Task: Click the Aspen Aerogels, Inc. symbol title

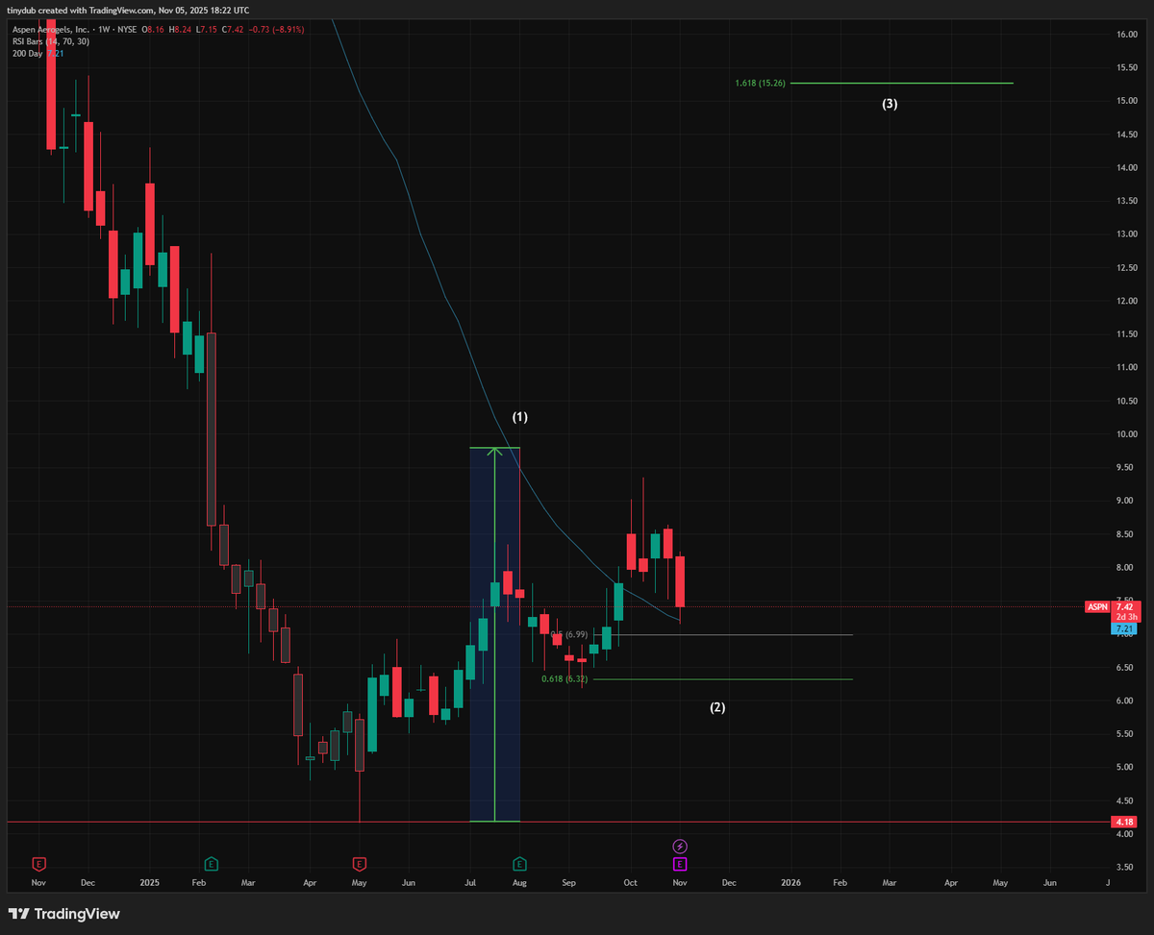Action: (51, 29)
